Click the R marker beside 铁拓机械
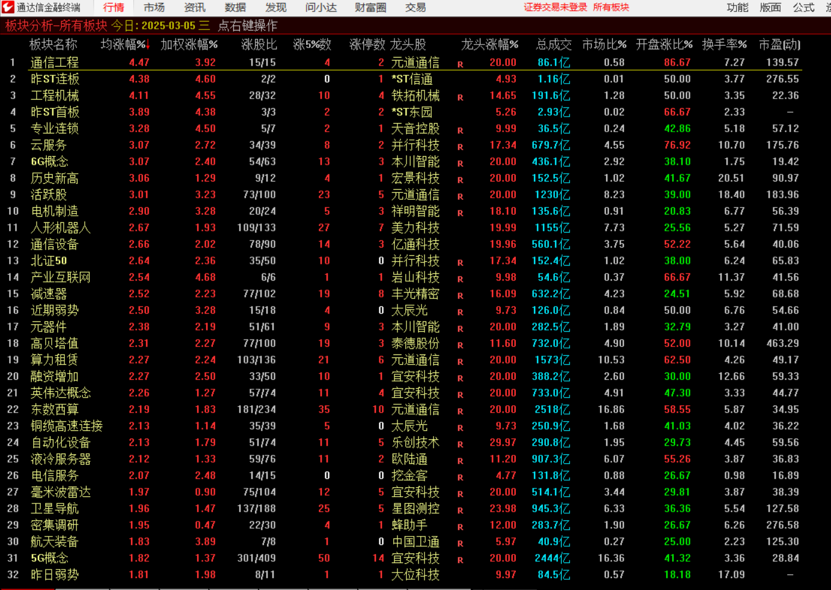Viewport: 831px width, 590px height. click(460, 97)
